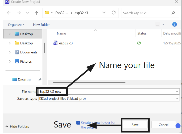The width and height of the screenshot is (182, 134).
Task: Collapse with Hide Folders
Action: point(17,127)
